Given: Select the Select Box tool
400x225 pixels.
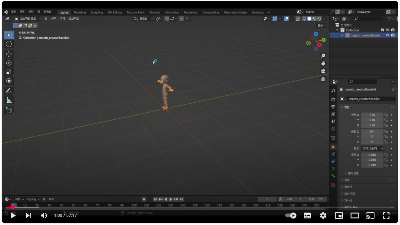Looking at the screenshot, I should point(9,35).
